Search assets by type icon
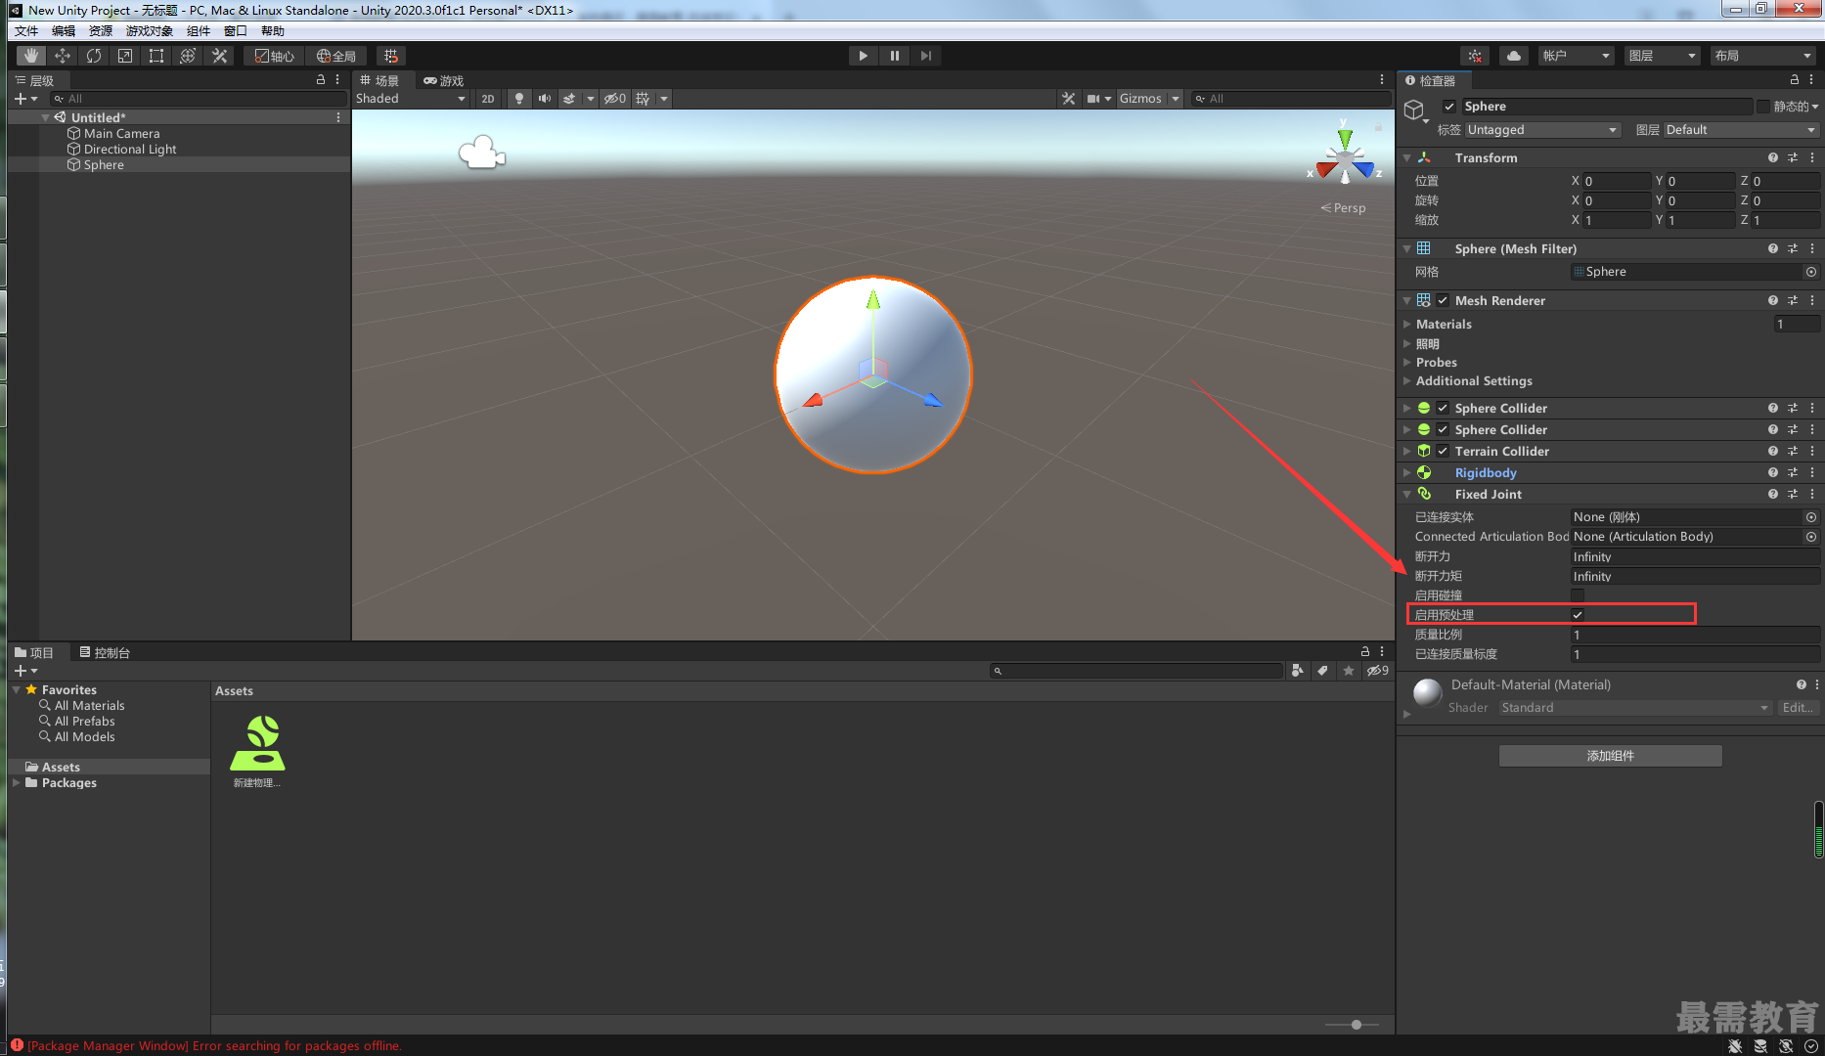This screenshot has height=1056, width=1825. click(x=1298, y=671)
